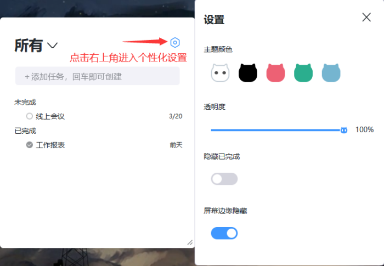384x266 pixels.
Task: Enable the 隐藏已完成 toggle
Action: pos(224,179)
